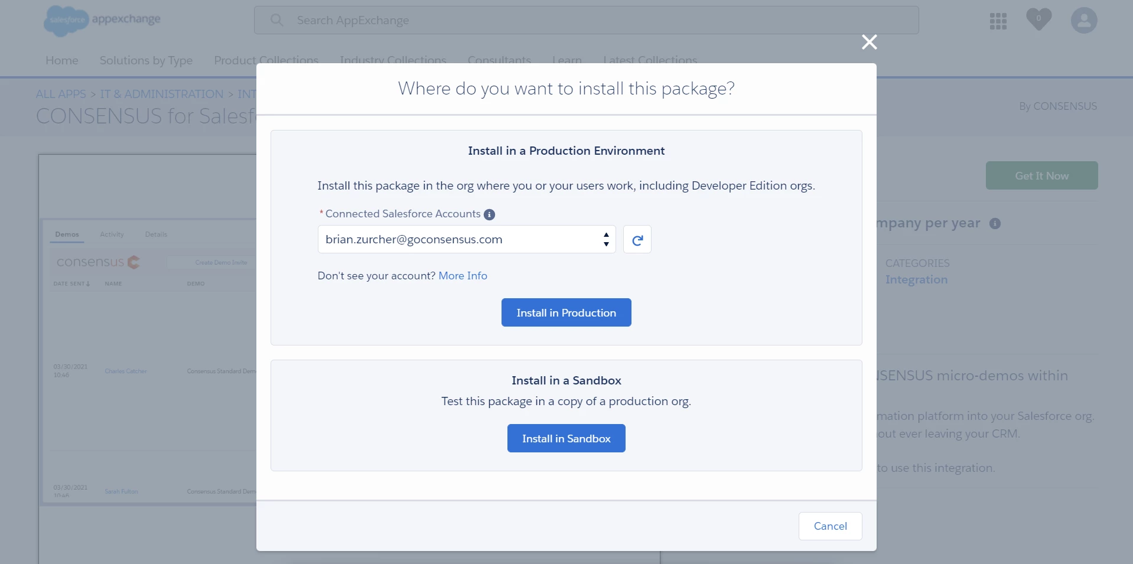Open the Home navigation item

point(62,60)
